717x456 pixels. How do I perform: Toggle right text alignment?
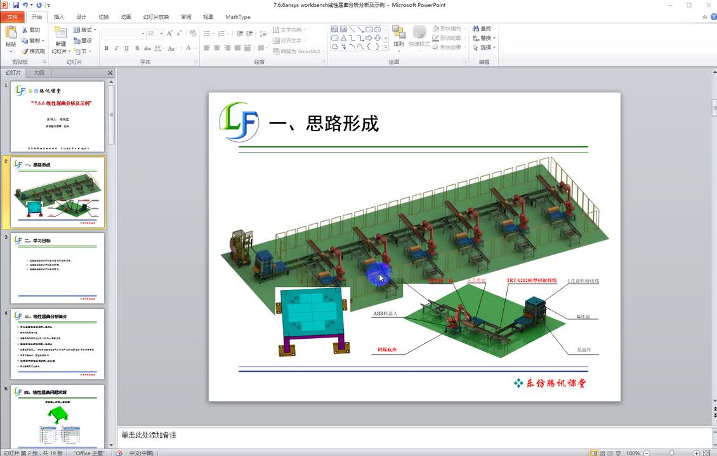(227, 48)
